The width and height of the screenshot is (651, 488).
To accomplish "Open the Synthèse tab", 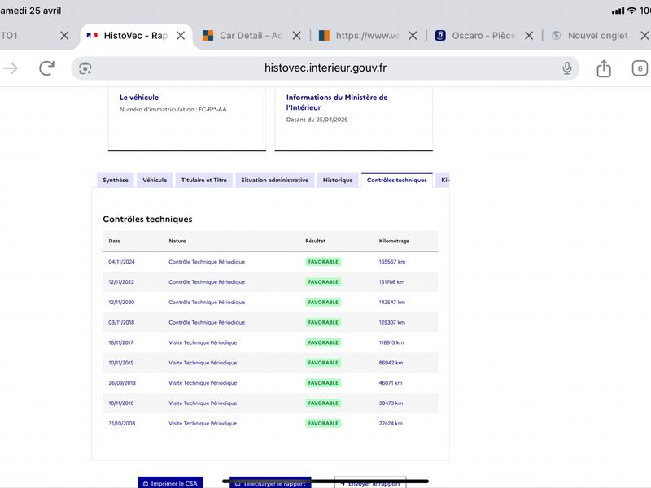I will [x=115, y=181].
